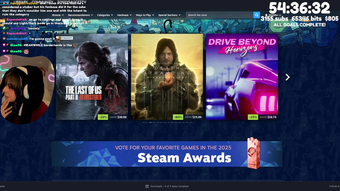Expand the Recommendations menu

tap(80, 15)
